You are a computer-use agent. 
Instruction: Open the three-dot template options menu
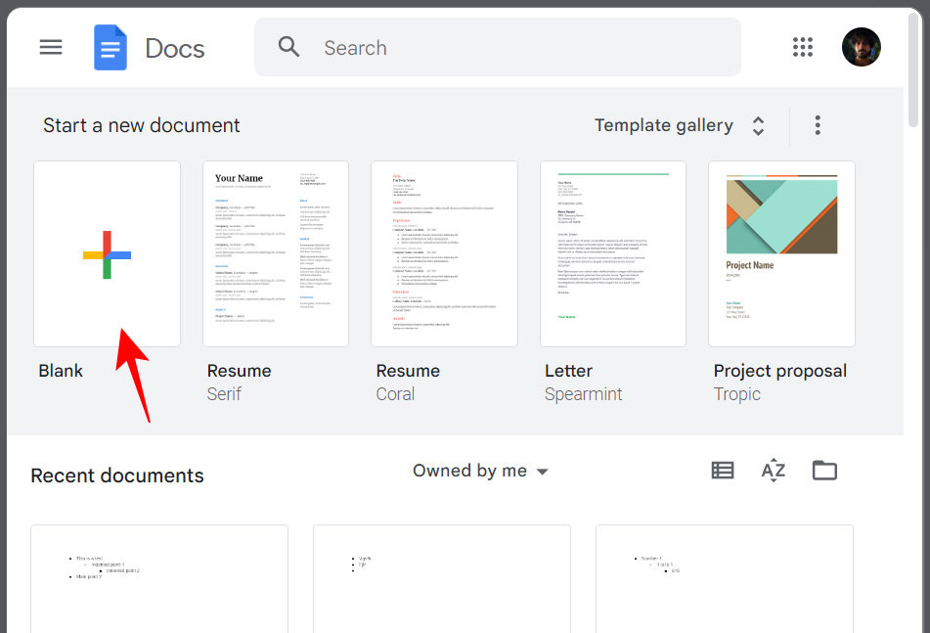(818, 125)
